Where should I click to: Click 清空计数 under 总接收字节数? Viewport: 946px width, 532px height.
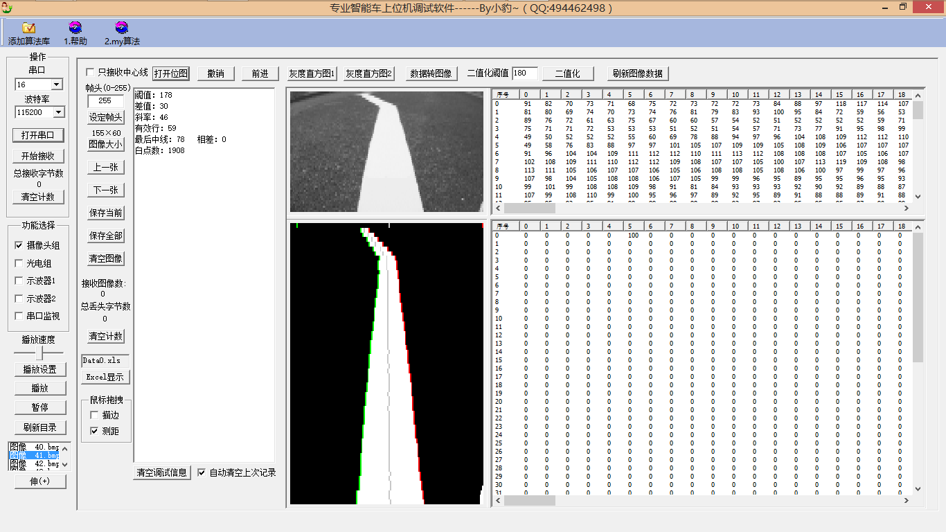[x=38, y=197]
